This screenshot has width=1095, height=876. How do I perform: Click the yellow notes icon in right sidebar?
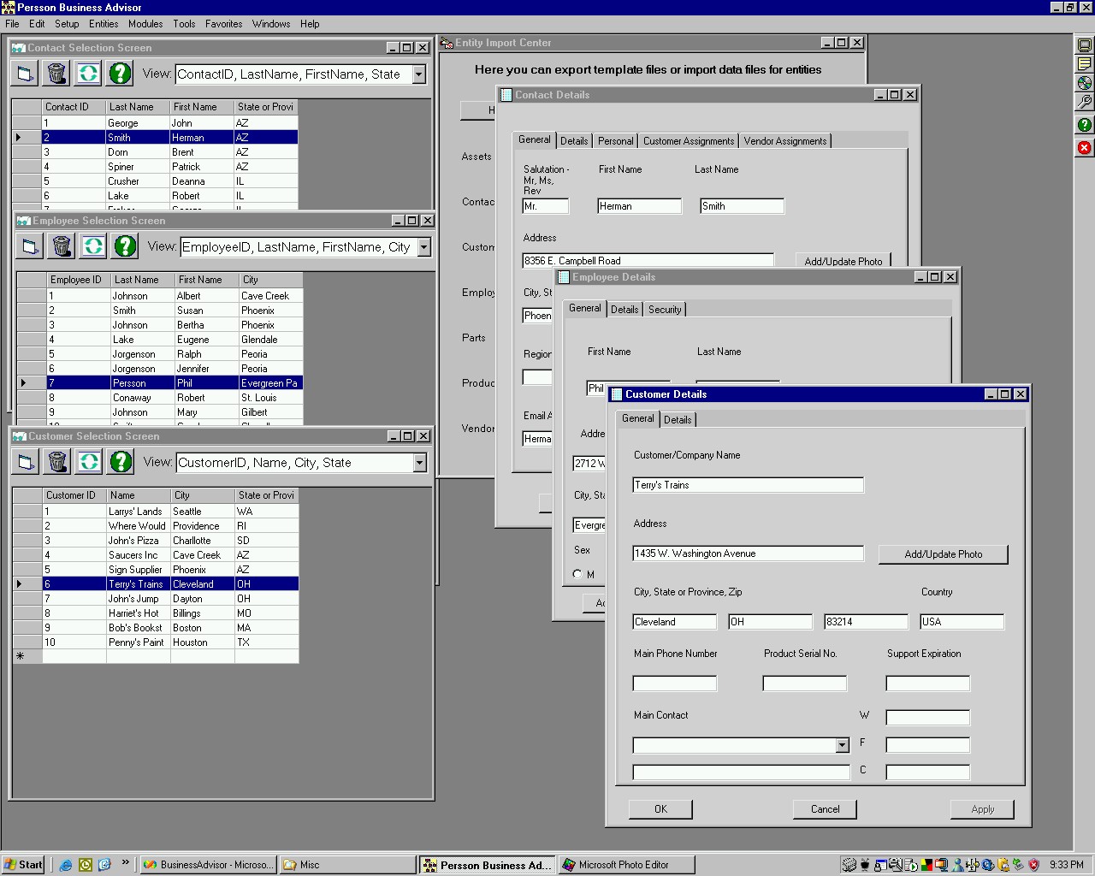1084,64
